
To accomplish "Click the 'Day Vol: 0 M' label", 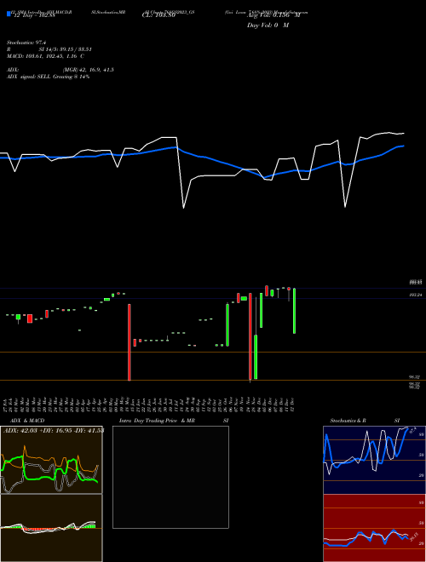I will pos(268,26).
